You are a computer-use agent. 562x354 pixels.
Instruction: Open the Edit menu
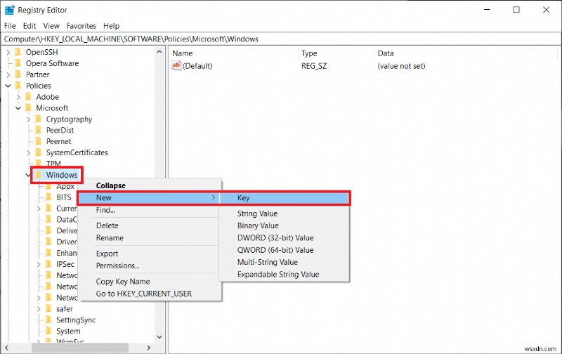click(30, 26)
